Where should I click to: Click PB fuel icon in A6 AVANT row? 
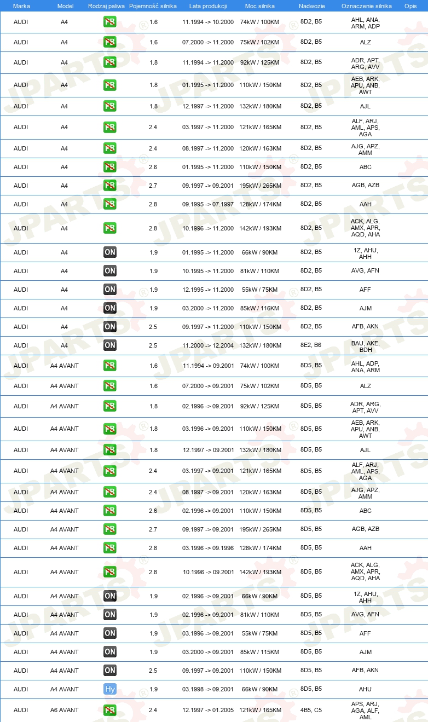110,710
